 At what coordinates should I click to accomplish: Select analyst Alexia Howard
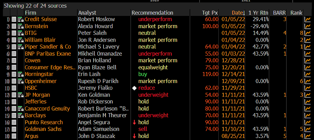point(95,26)
